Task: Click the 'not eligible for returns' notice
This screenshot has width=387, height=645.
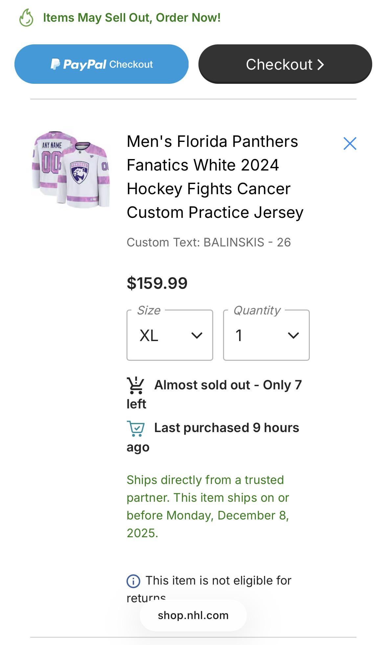Action: coord(218,581)
